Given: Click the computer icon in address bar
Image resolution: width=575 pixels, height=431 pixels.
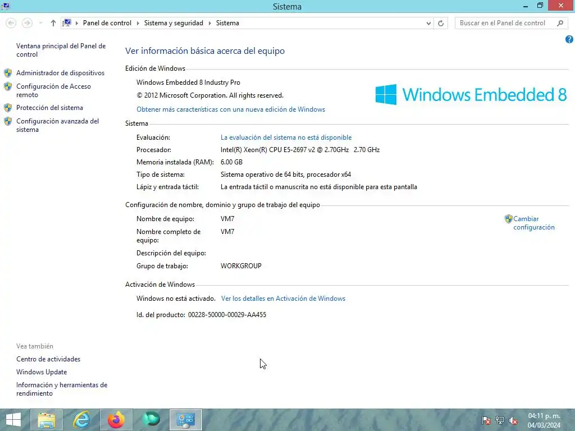Looking at the screenshot, I should coord(67,23).
